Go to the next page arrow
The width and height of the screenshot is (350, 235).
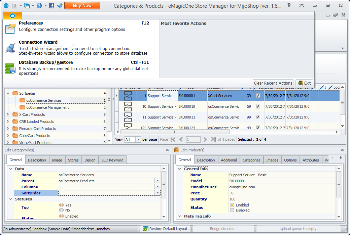(x=205, y=139)
